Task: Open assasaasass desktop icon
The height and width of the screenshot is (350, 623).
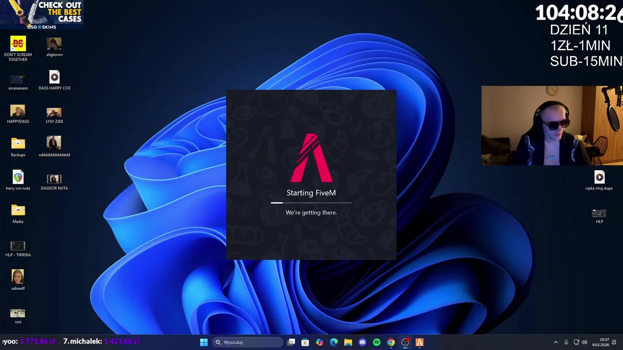Action: 18,82
